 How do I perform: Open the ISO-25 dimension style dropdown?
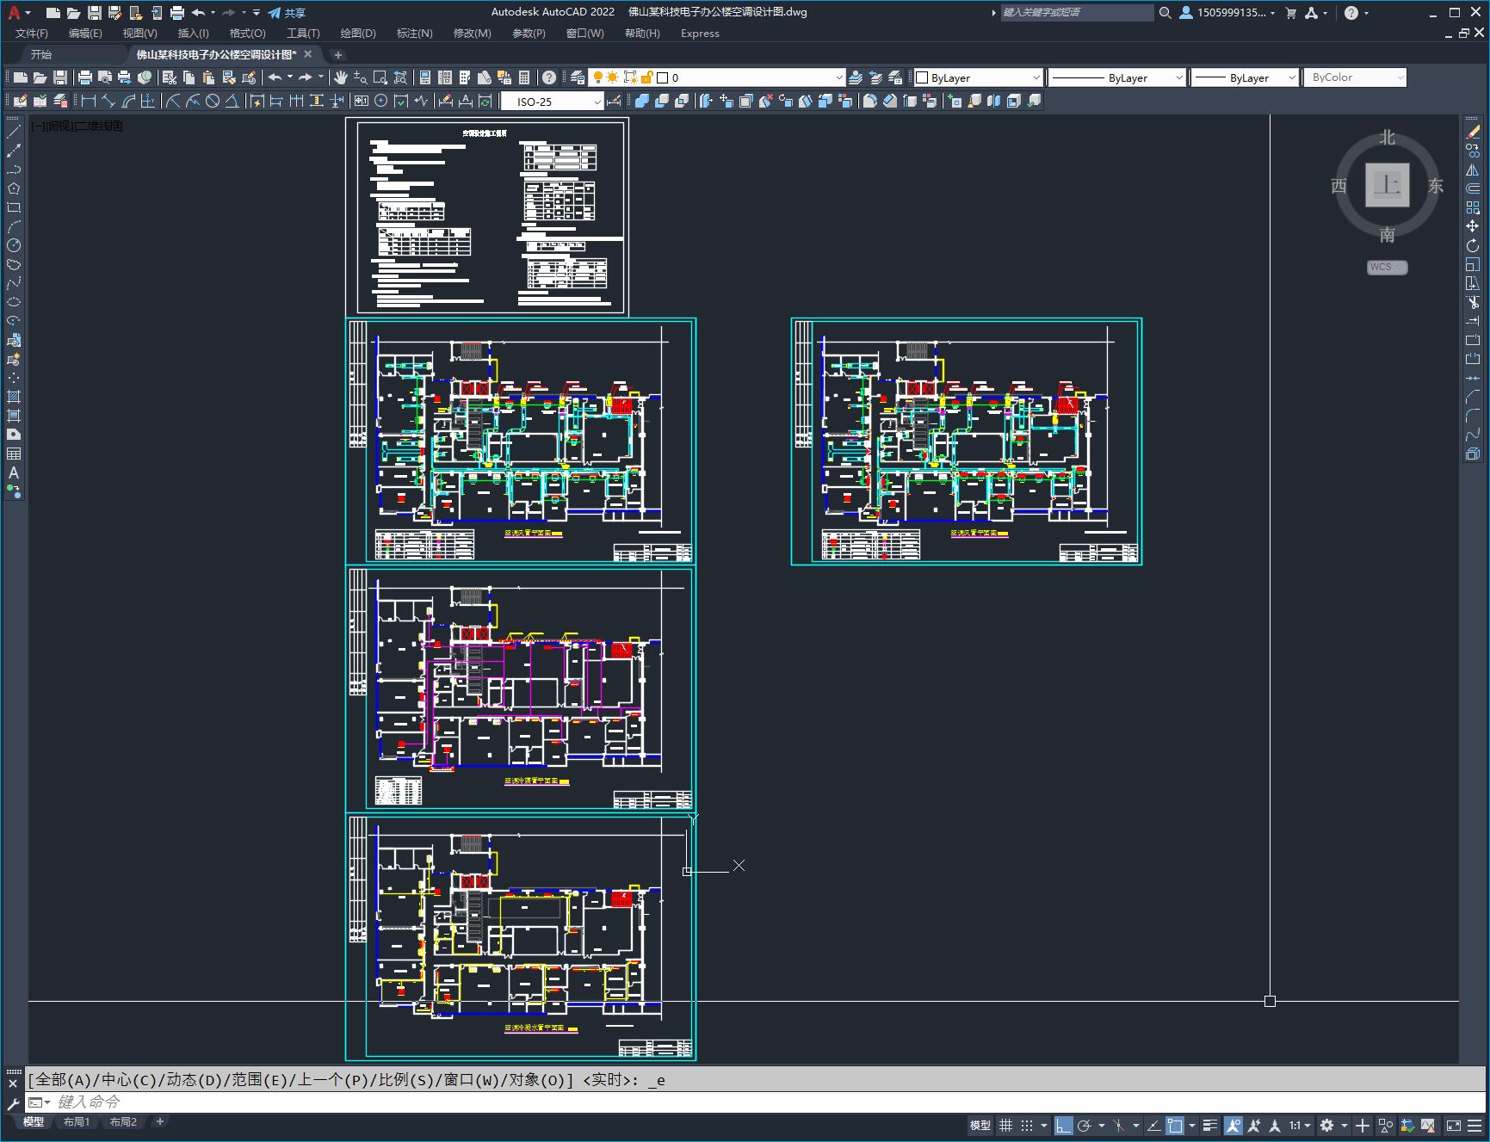[552, 102]
